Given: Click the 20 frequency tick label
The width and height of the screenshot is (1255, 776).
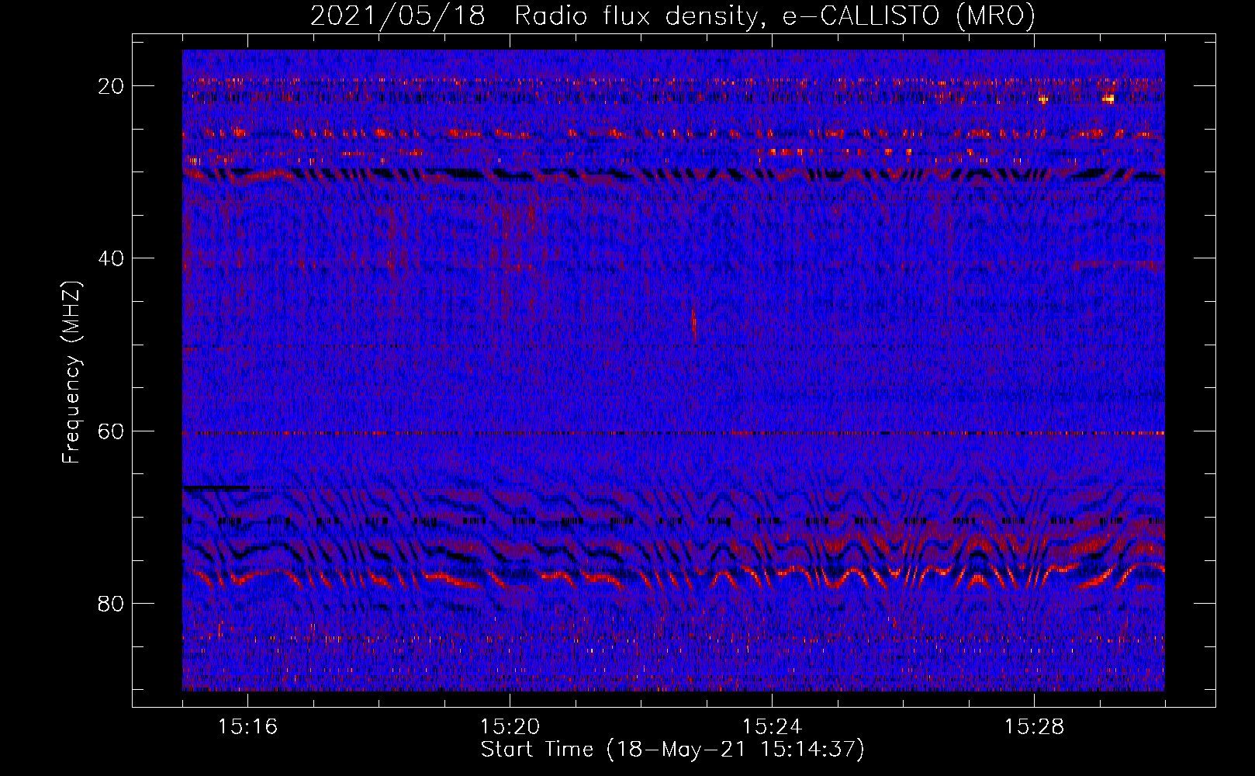Looking at the screenshot, I should [x=111, y=86].
